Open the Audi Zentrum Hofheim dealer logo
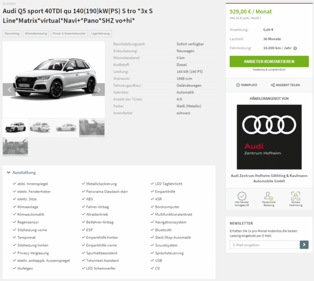Viewport: 314px width, 281px height. pos(269,137)
